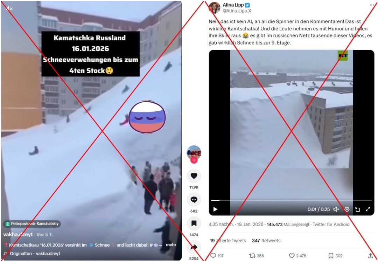View the 347 Retweets list

[x=266, y=241]
